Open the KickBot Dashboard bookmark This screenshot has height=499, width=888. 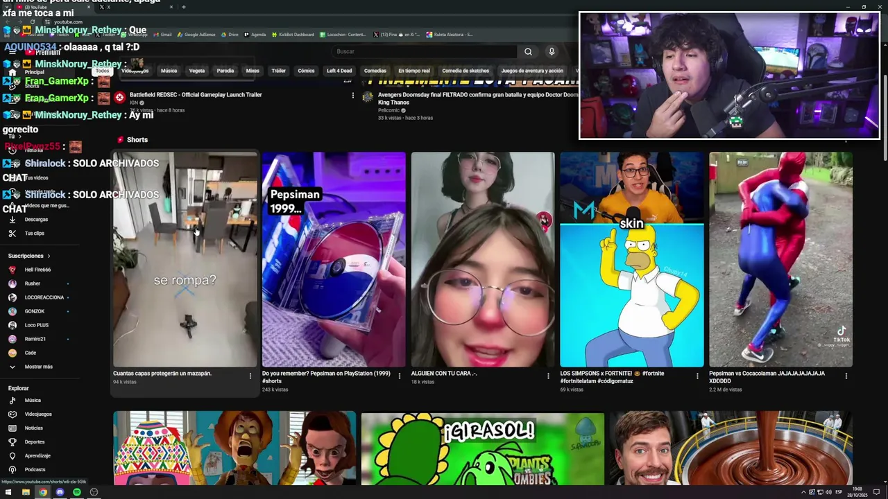pos(293,35)
